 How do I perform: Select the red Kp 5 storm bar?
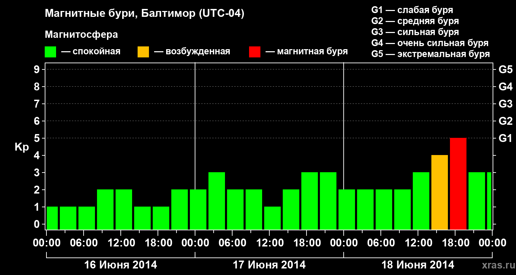click(x=458, y=184)
